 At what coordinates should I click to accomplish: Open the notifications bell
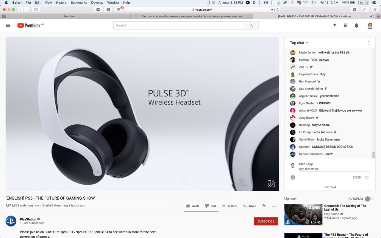click(356, 26)
